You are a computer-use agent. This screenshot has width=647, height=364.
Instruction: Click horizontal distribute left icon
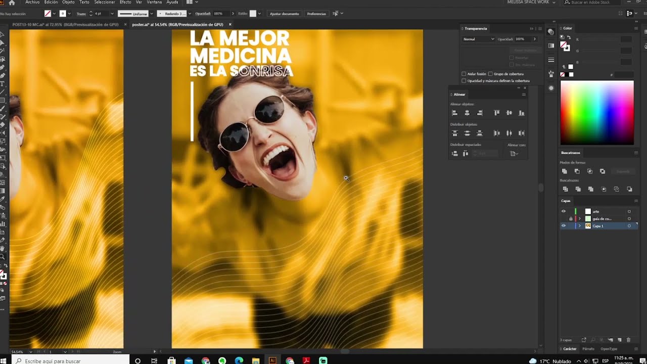(496, 133)
